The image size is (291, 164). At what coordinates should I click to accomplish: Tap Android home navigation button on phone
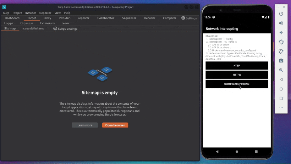click(237, 152)
